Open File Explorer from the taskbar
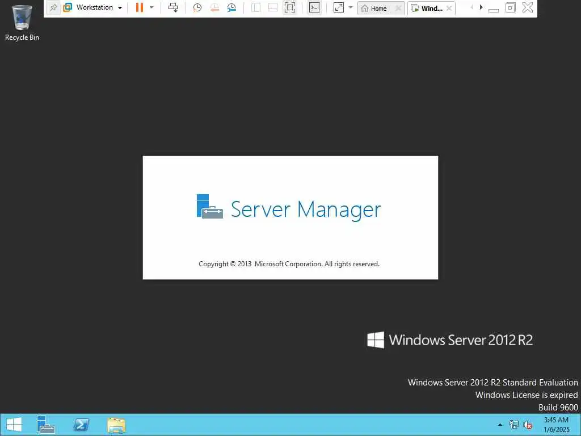 click(116, 425)
